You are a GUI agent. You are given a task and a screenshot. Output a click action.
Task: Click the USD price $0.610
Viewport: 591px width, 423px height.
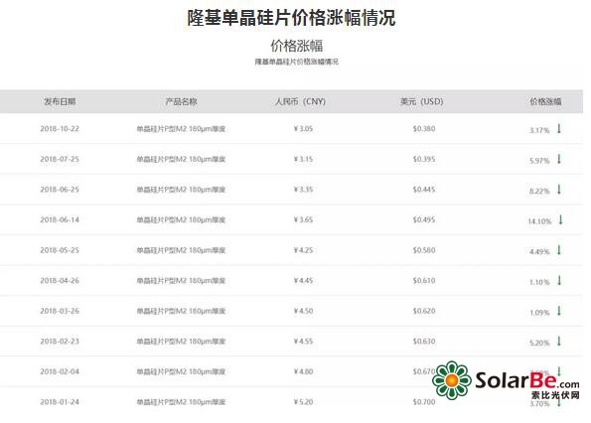tap(424, 281)
